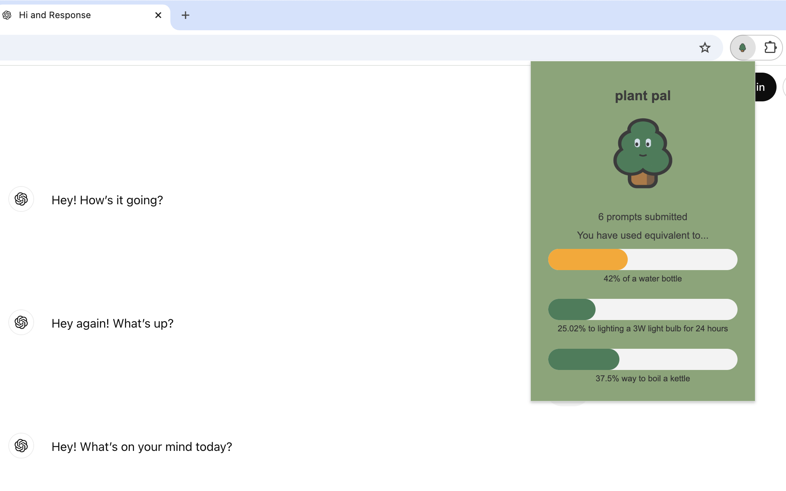
Task: Click the message "Hey again! What's up?"
Action: coord(112,323)
